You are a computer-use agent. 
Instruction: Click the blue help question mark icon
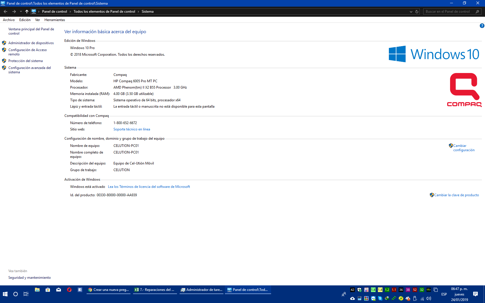coord(482,26)
